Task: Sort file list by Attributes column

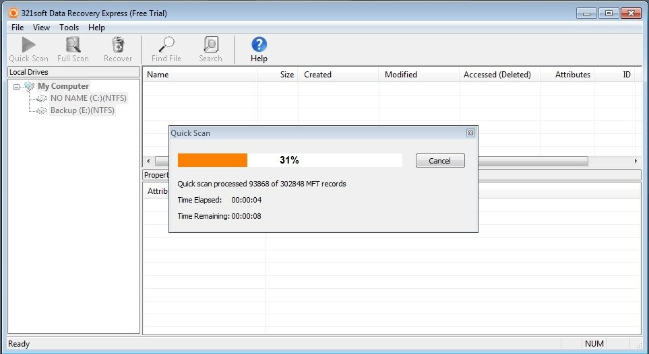Action: click(x=567, y=75)
